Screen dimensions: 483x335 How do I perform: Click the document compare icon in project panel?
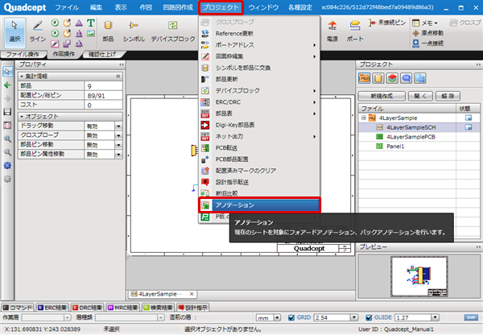click(420, 78)
